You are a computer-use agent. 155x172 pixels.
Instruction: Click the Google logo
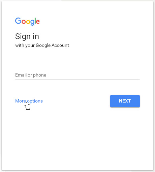[x=27, y=22]
